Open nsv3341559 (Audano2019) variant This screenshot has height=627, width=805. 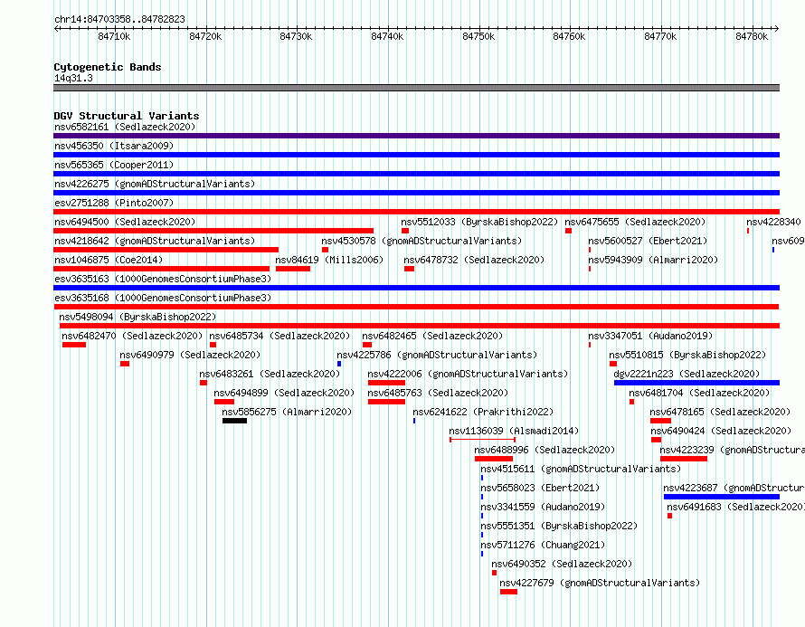pyautogui.click(x=543, y=507)
